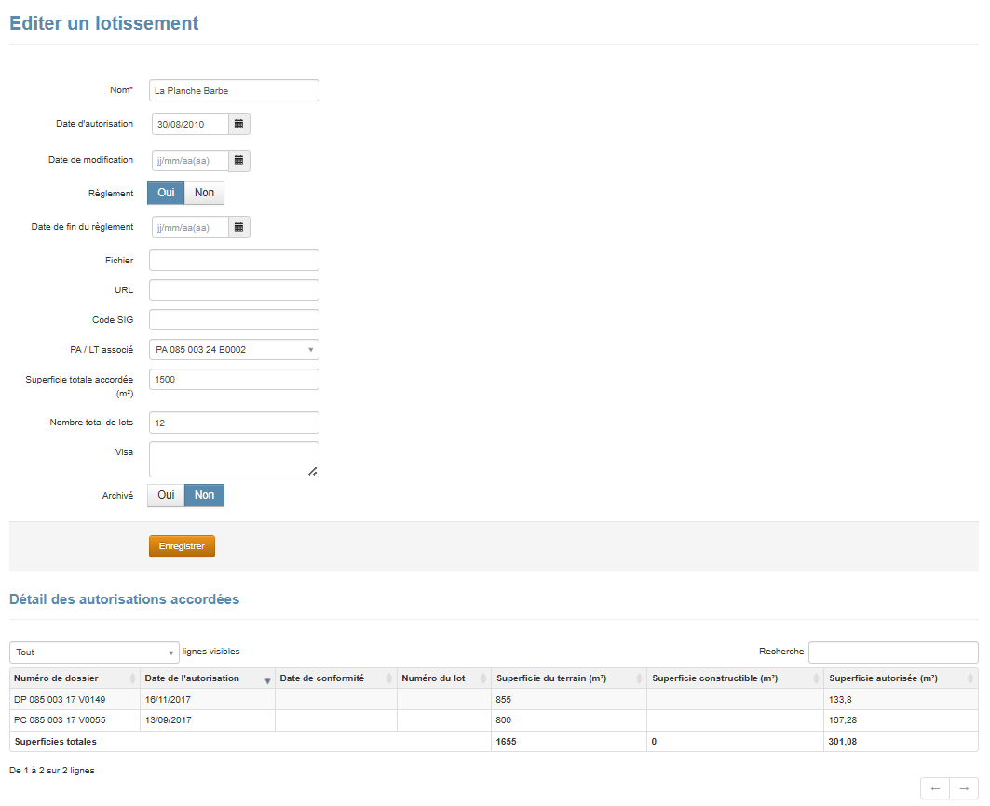Sort by Date de conformité column header

coord(335,678)
